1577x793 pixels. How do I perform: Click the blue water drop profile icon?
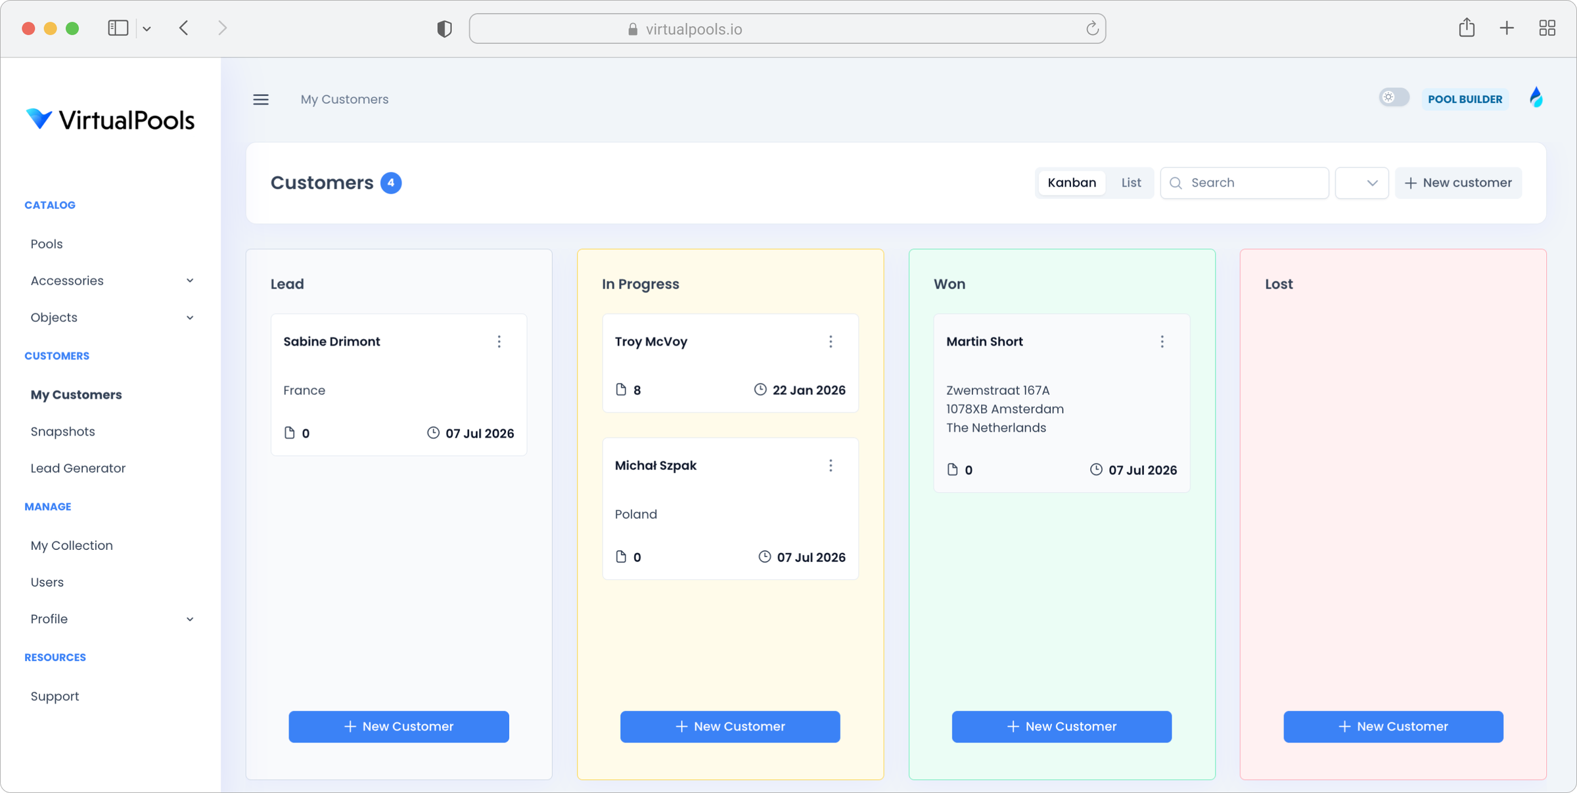(1536, 98)
